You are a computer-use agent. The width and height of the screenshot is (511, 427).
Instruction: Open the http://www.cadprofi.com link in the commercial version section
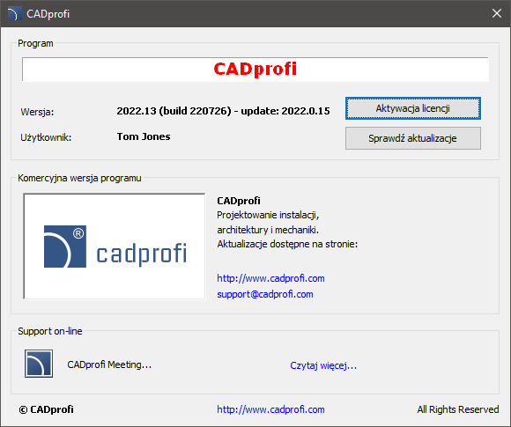click(x=270, y=278)
